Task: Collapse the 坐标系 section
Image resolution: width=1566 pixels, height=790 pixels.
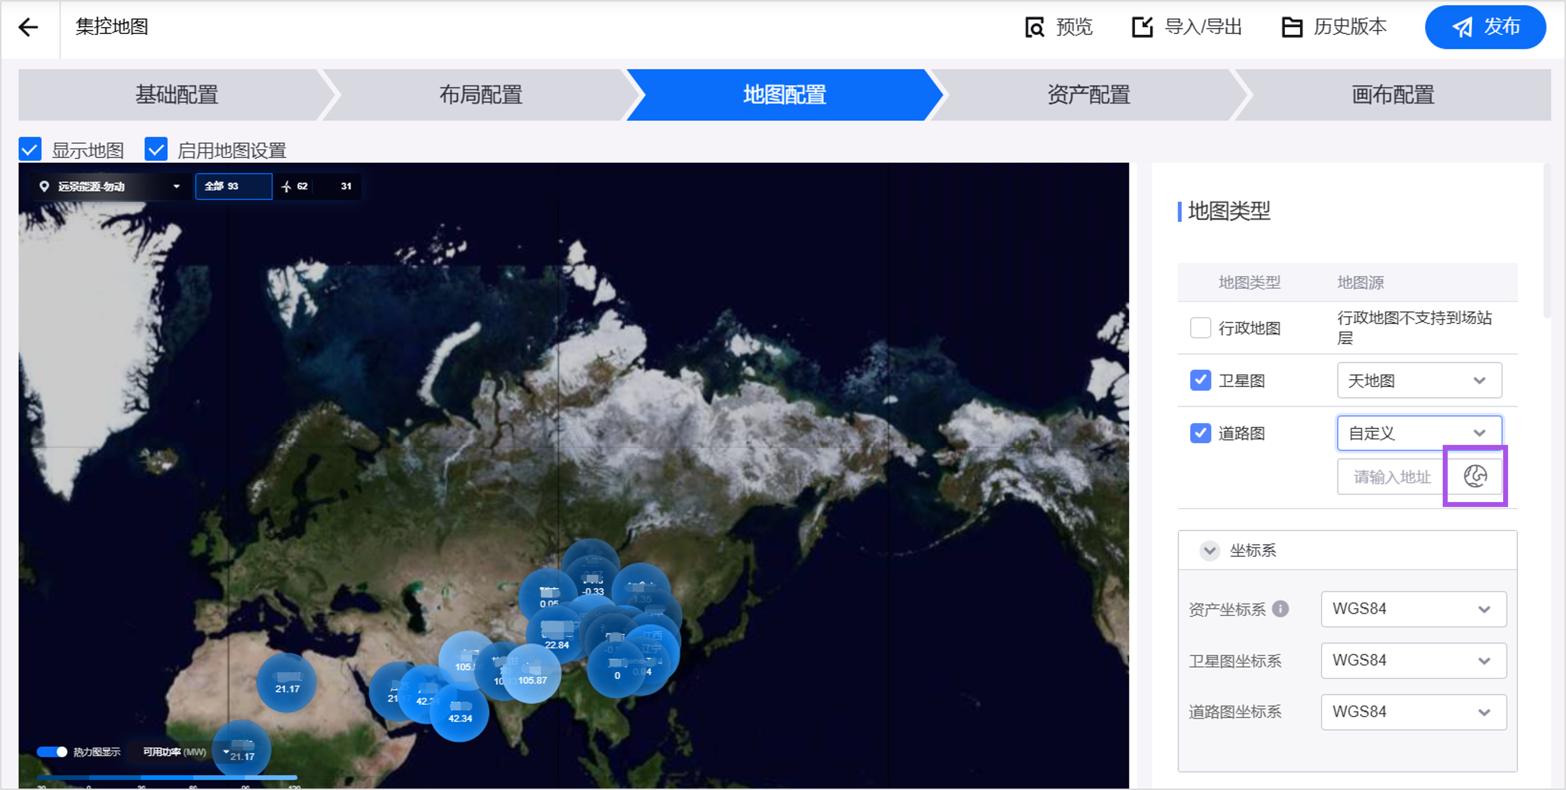Action: pos(1209,551)
